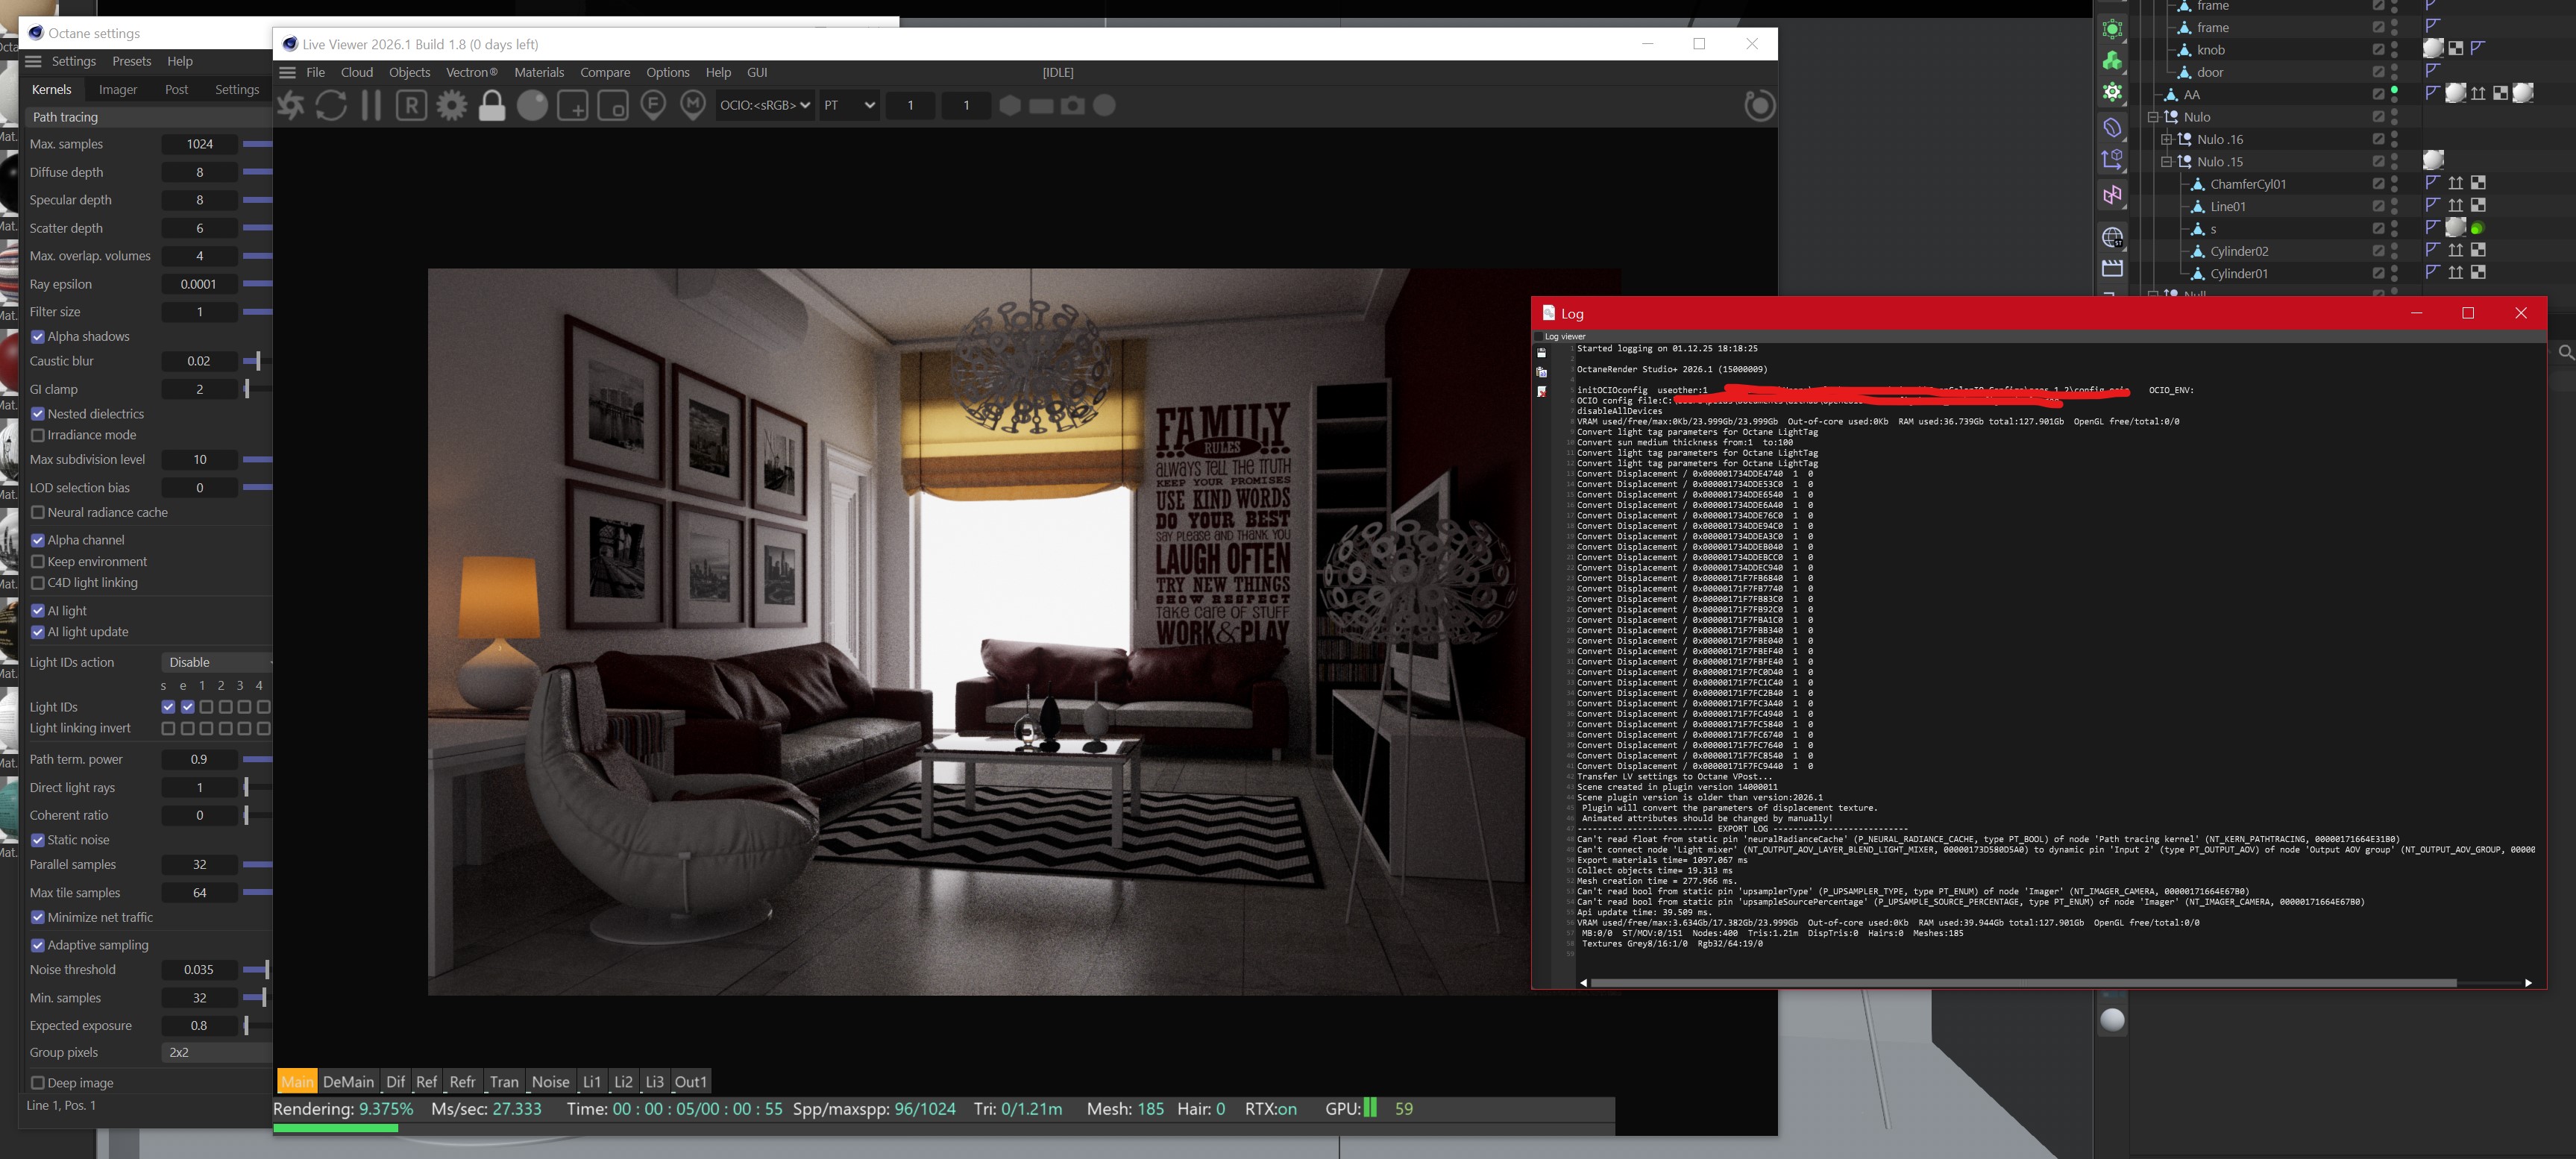Pause rendering in Live Viewer

click(x=371, y=105)
